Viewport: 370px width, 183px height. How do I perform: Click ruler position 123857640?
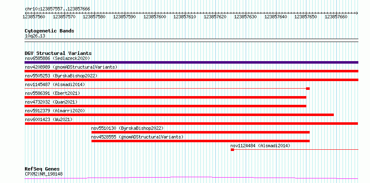click(x=276, y=17)
